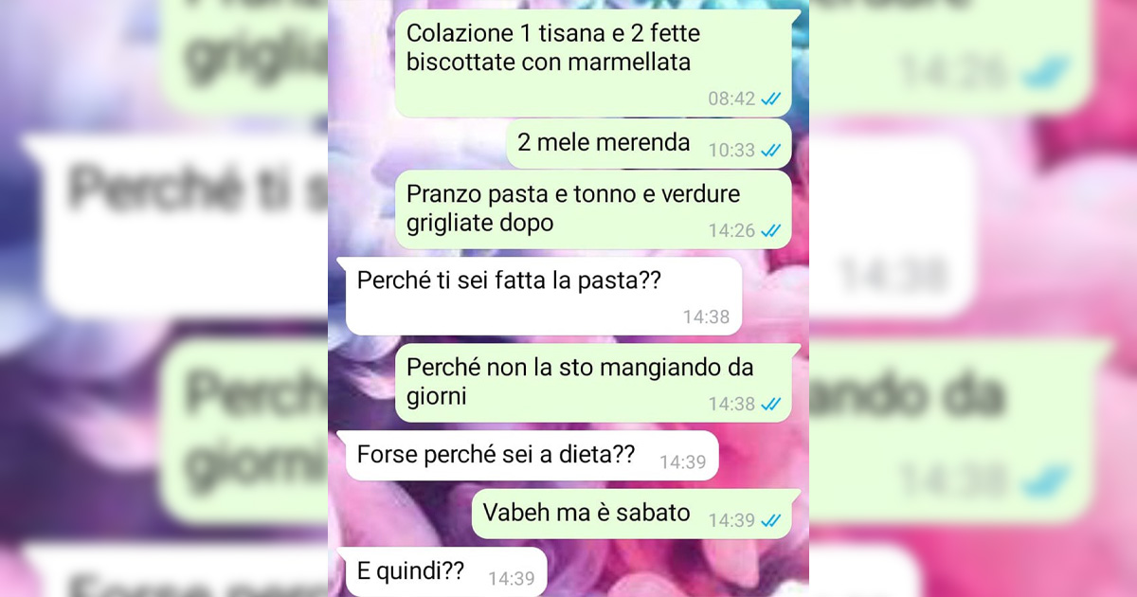Tap the 'Forse perché sei a dieta??' message
Screen dimensions: 1137x597
529,456
